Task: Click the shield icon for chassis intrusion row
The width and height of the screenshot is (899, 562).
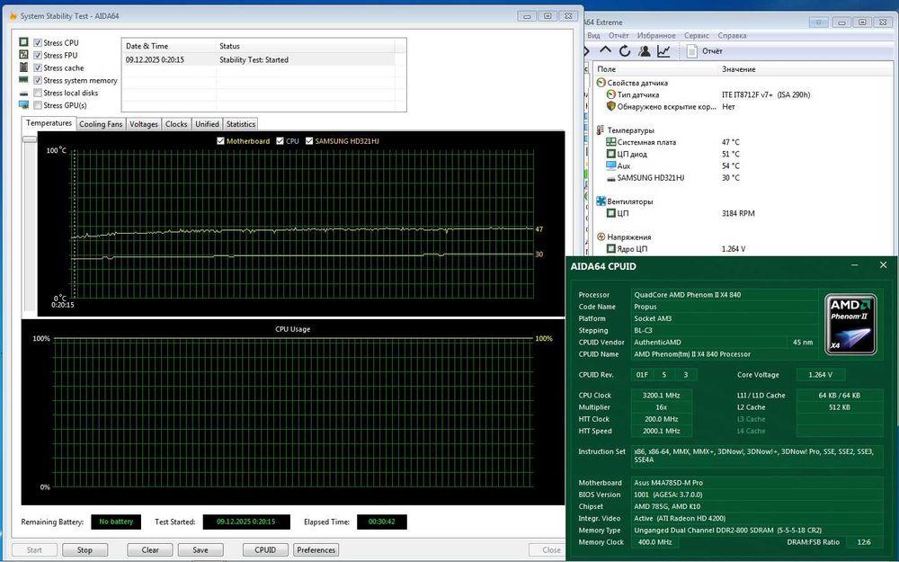Action: pyautogui.click(x=611, y=107)
